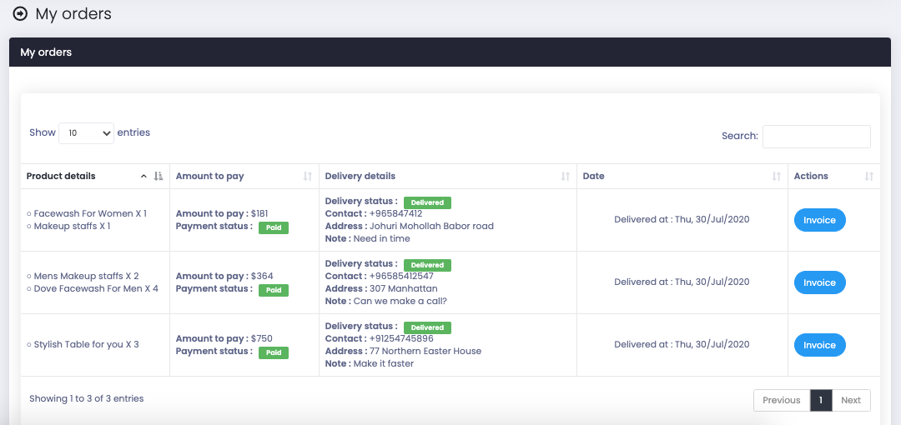
Task: Click the Amount to pay sort arrows
Action: (x=307, y=177)
